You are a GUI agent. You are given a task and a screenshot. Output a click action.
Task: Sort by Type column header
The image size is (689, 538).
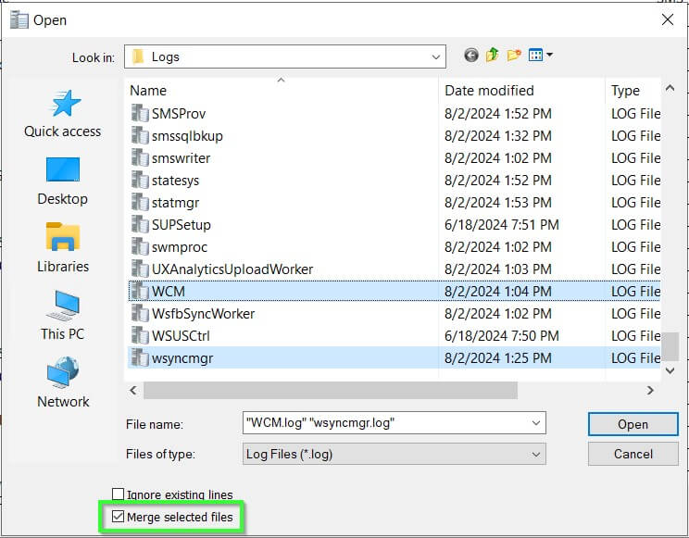pyautogui.click(x=633, y=90)
